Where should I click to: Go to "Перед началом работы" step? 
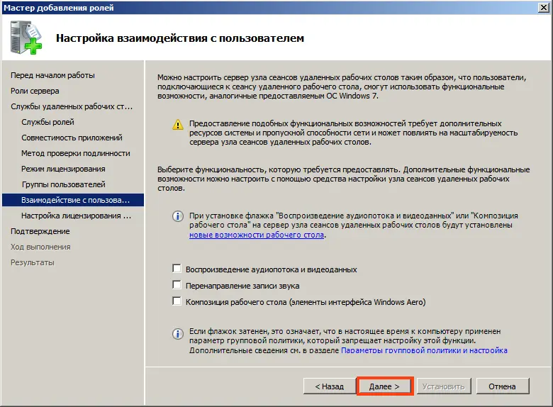(x=52, y=75)
